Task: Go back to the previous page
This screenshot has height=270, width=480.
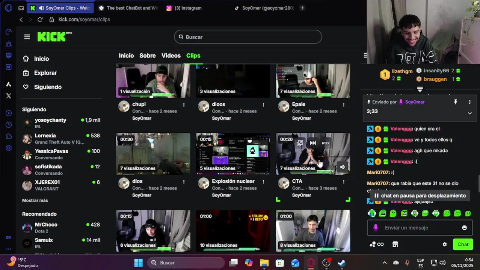Action: (21, 19)
